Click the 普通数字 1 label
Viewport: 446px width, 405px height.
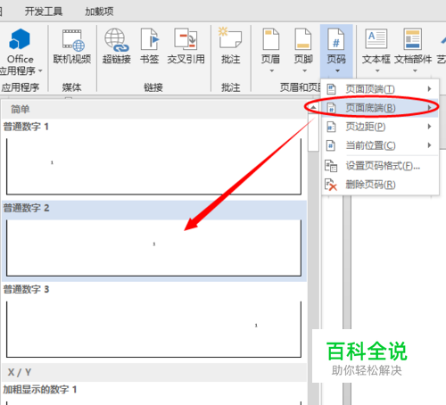(26, 127)
